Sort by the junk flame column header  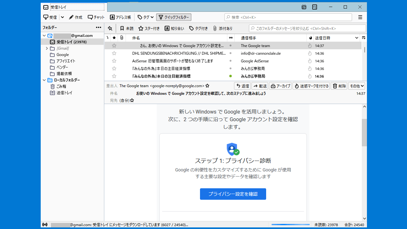(310, 38)
